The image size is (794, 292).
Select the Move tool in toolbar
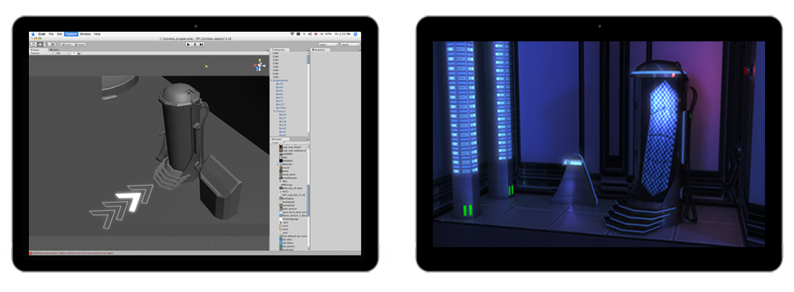(x=39, y=44)
